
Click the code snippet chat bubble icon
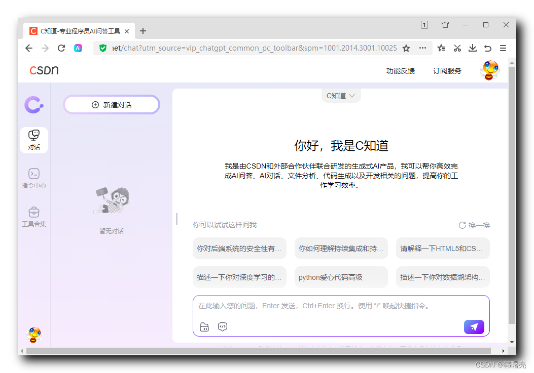[x=223, y=327]
